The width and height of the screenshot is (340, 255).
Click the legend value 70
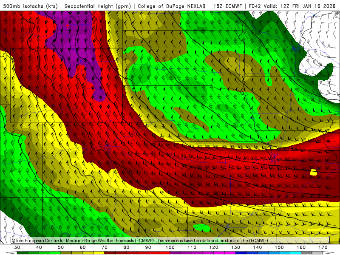point(105,247)
